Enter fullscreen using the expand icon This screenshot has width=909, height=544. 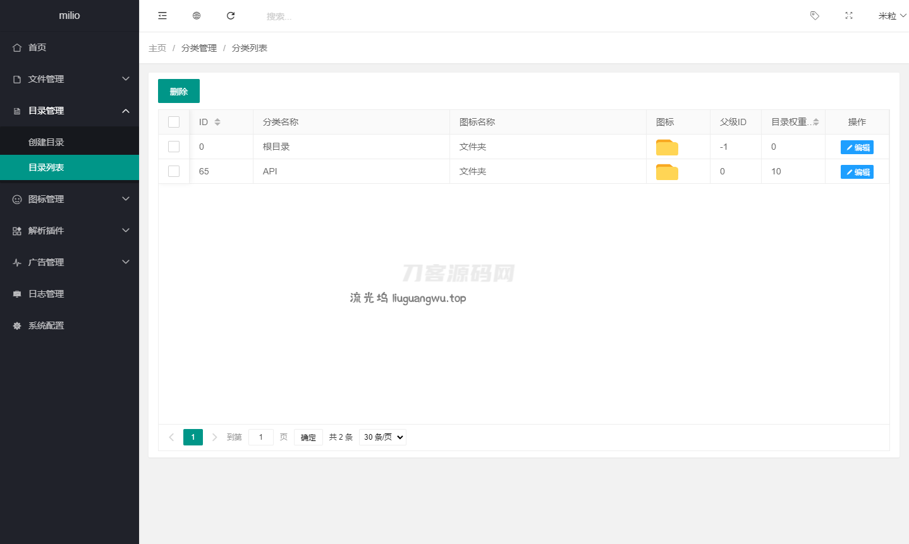849,16
